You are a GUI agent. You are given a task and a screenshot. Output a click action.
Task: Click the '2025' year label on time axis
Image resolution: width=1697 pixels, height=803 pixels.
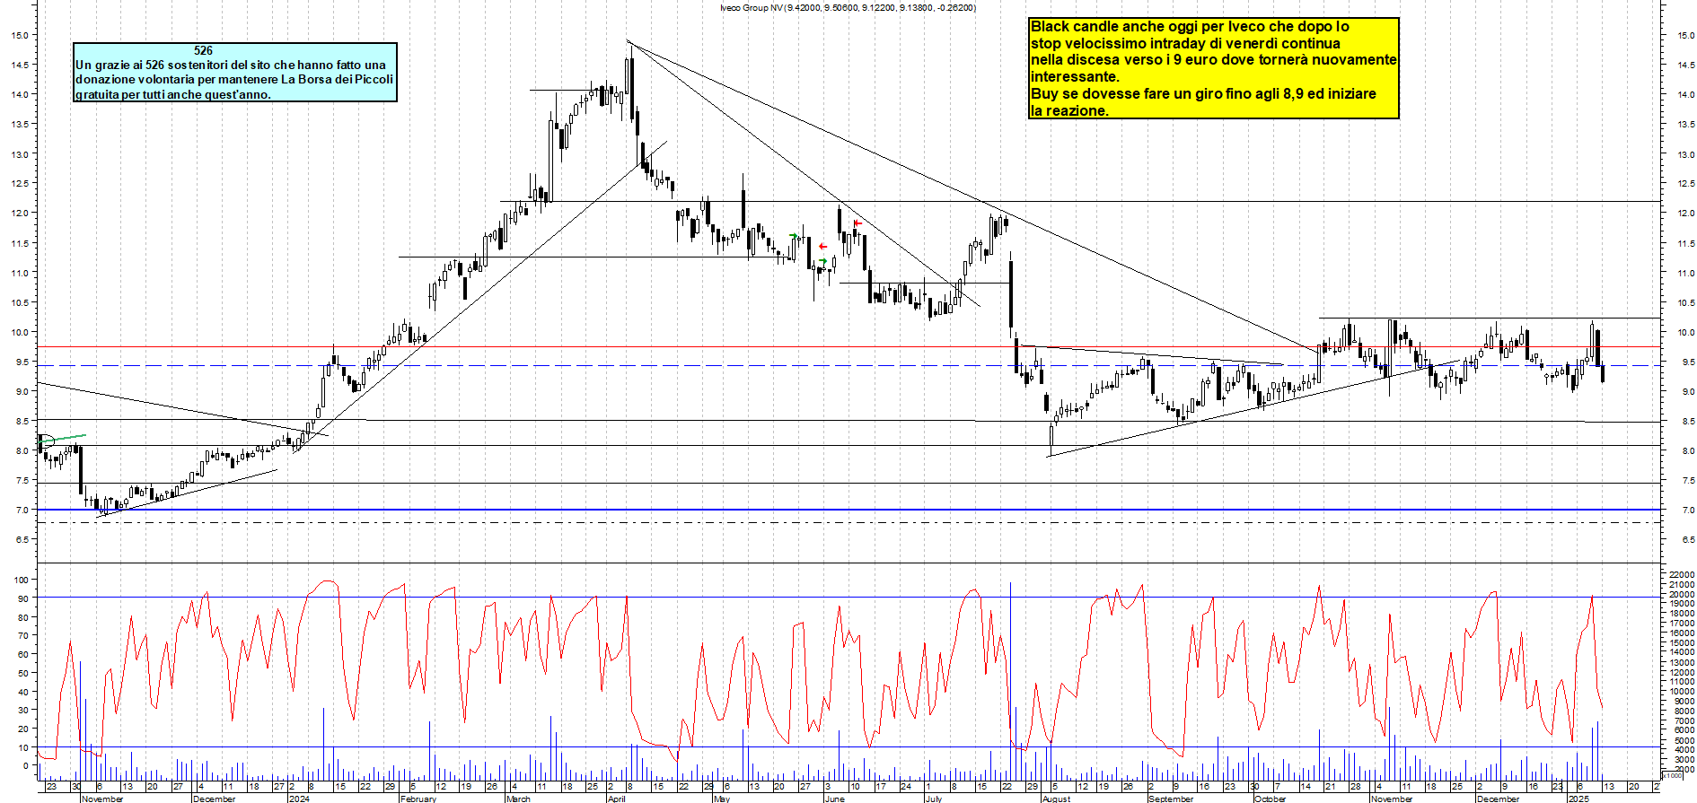(x=1578, y=799)
